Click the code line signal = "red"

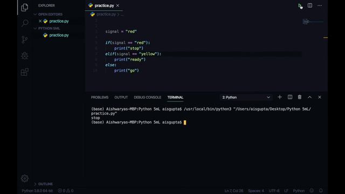[x=121, y=31]
